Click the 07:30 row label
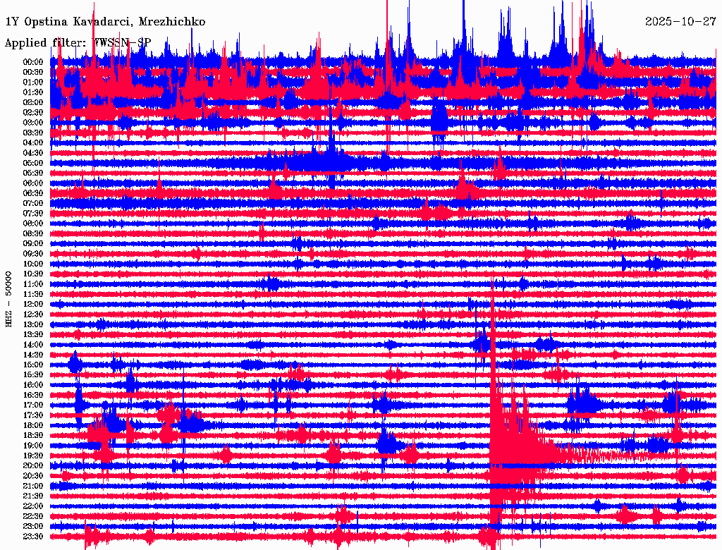The width and height of the screenshot is (722, 550). pyautogui.click(x=33, y=214)
